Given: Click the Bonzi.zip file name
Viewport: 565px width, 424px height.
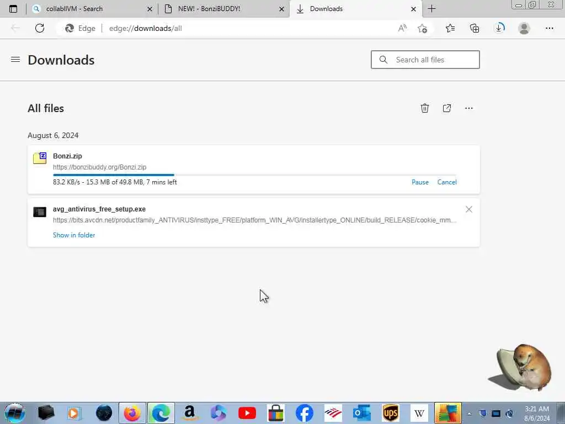Looking at the screenshot, I should click(x=67, y=156).
